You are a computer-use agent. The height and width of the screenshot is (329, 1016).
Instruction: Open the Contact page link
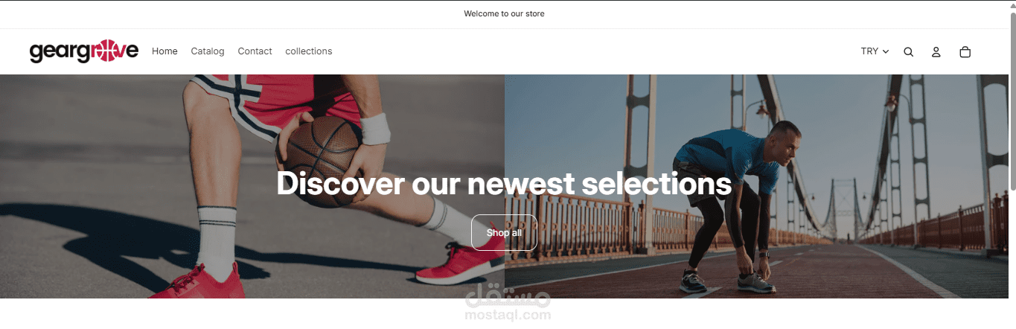pyautogui.click(x=255, y=51)
